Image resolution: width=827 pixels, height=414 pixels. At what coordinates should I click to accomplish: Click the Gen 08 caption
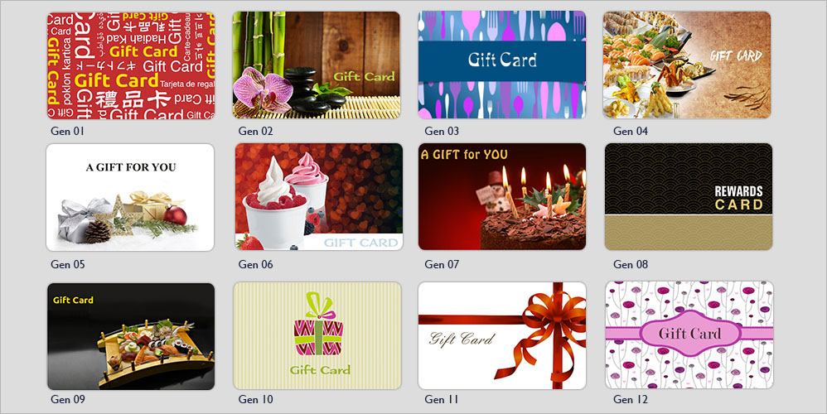631,264
